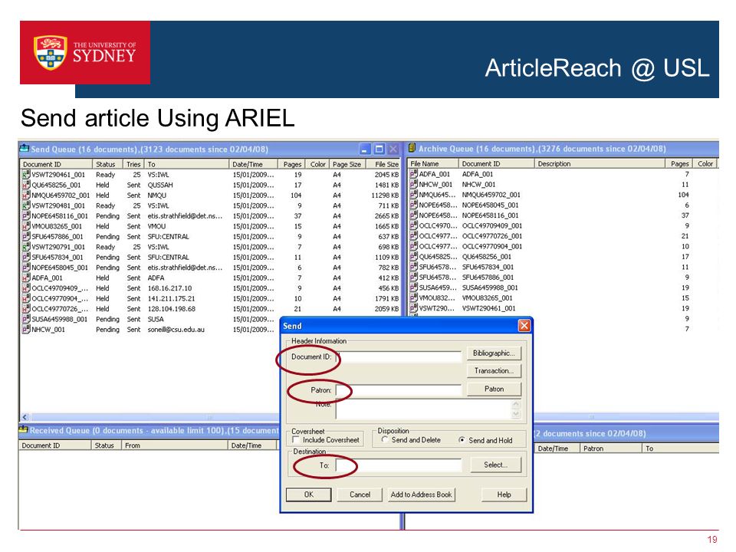Confirm the Send dialog with OK

point(308,495)
